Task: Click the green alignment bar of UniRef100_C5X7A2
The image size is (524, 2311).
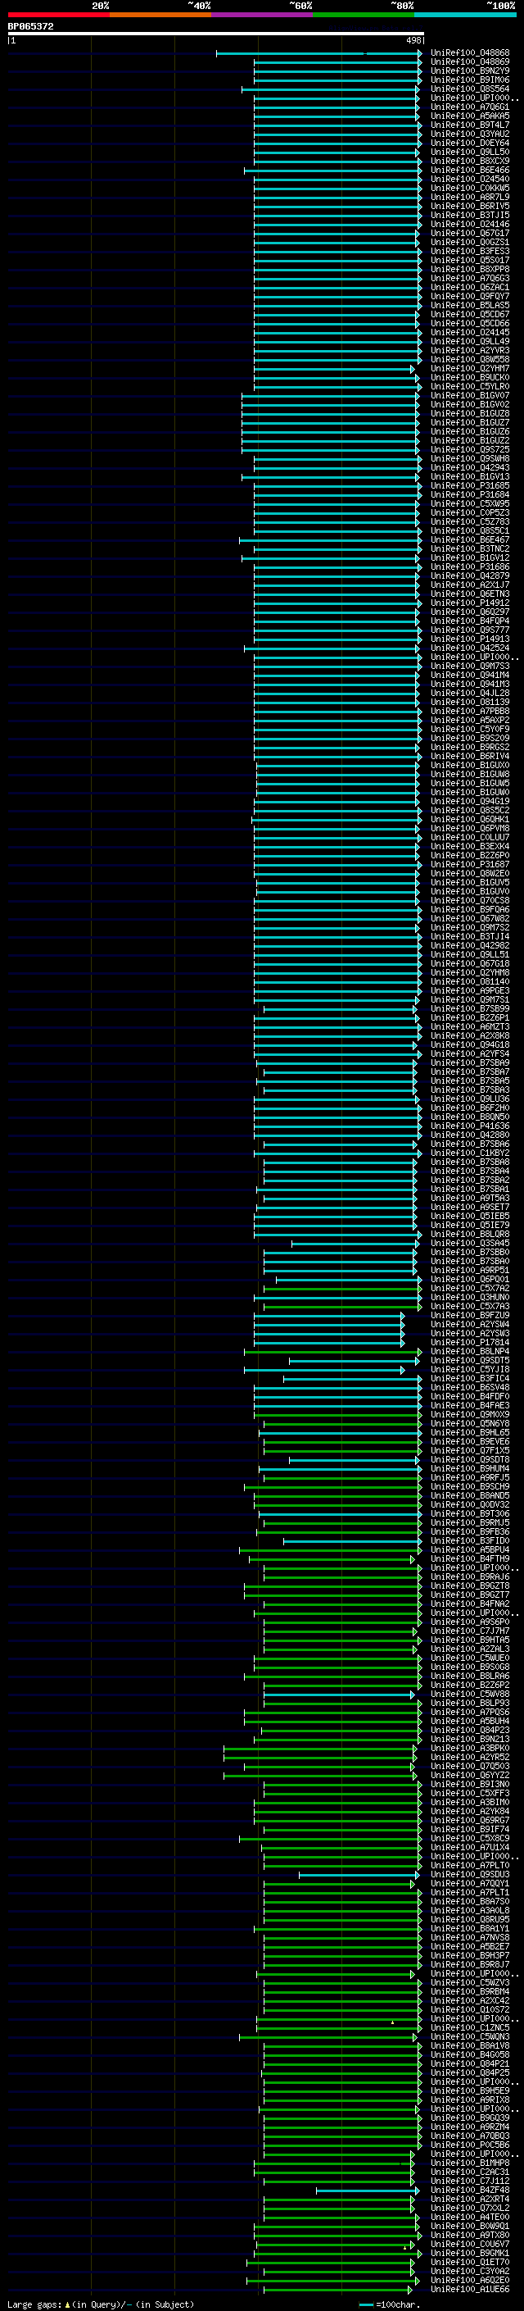Action: point(342,1288)
